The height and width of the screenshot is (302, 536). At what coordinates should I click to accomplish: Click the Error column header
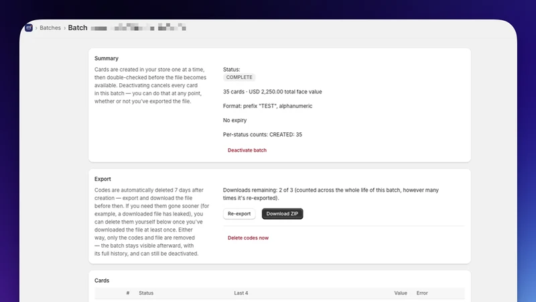coord(422,293)
